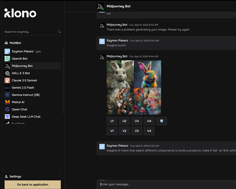The height and width of the screenshot is (189, 236).
Task: Select Midjourney Bot in the sidebar
Action: [x=33, y=66]
